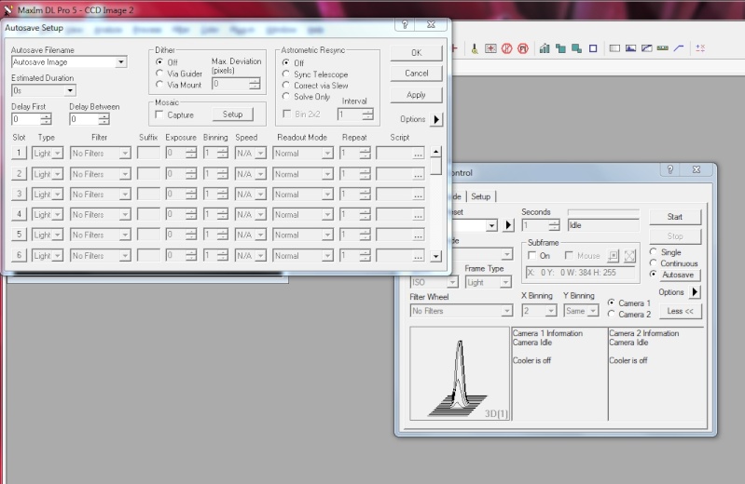This screenshot has width=745, height=484.
Task: Open the X Binning dropdown
Action: 551,311
